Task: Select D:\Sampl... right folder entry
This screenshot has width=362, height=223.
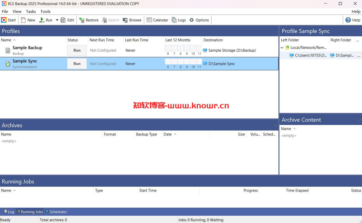Action: 345,55
